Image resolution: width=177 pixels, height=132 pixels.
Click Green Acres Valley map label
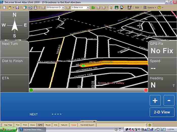[x=111, y=83]
